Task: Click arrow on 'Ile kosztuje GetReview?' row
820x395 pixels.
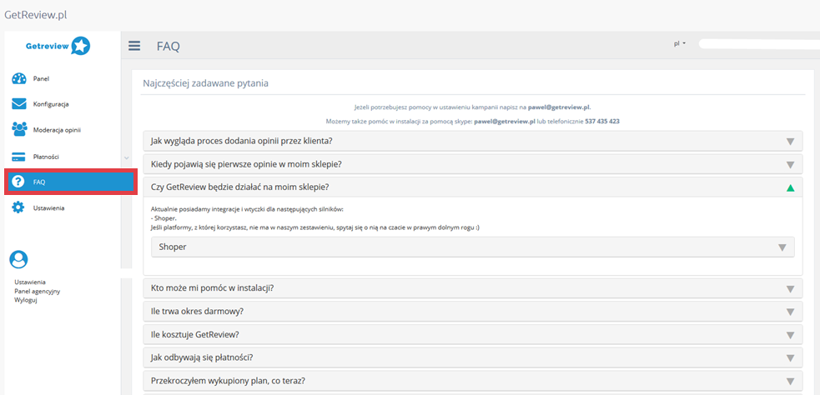Action: pyautogui.click(x=790, y=335)
